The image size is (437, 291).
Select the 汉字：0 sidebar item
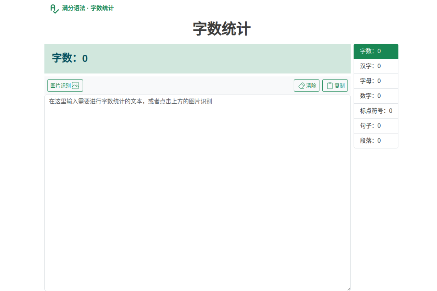coord(376,66)
